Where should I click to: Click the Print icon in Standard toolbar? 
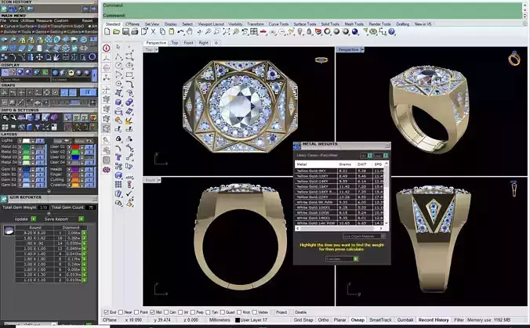pos(135,32)
